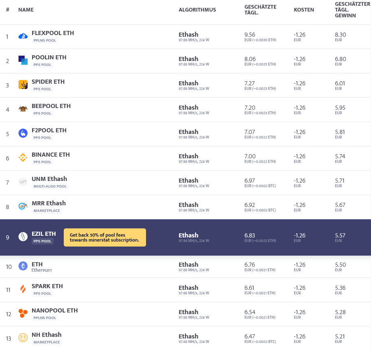Select the Binance ETH diamond logo
The image size is (371, 350).
pos(23,157)
